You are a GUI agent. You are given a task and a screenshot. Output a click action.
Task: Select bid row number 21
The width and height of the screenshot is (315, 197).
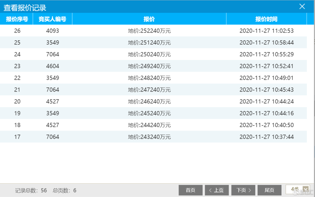[x=17, y=90]
